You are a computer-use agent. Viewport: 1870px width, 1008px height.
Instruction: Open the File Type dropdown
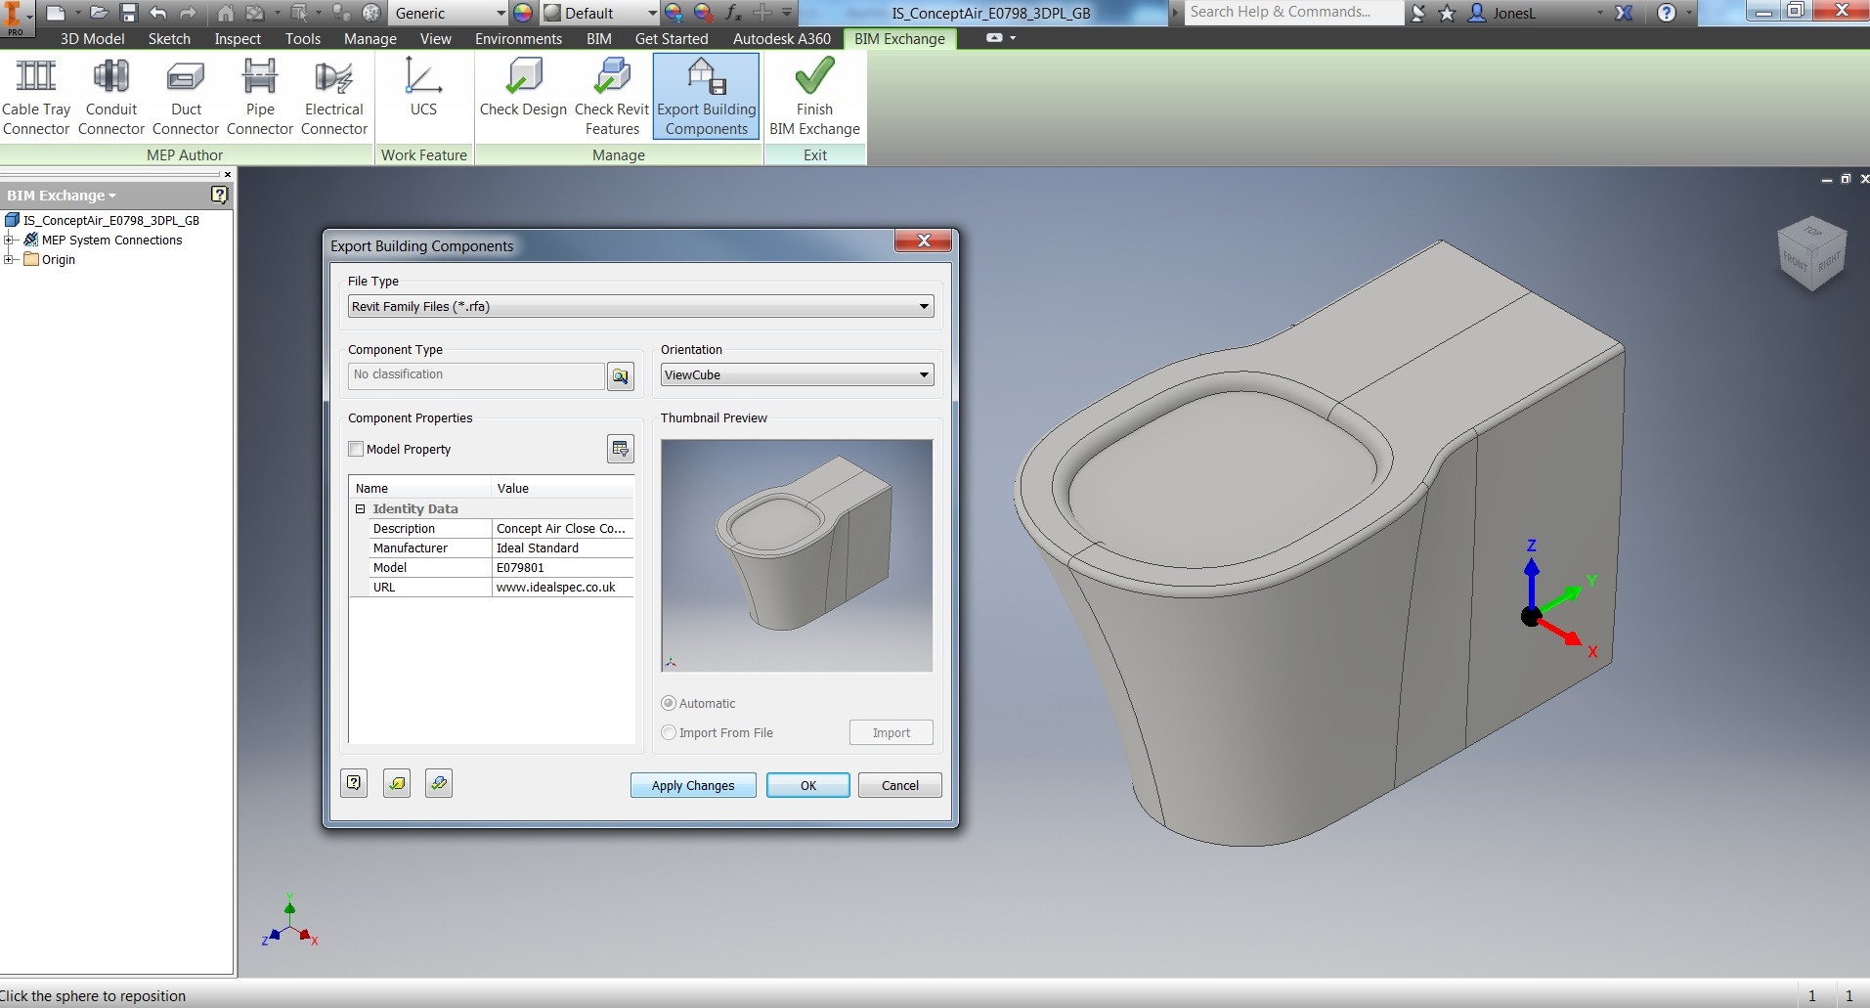coord(640,306)
